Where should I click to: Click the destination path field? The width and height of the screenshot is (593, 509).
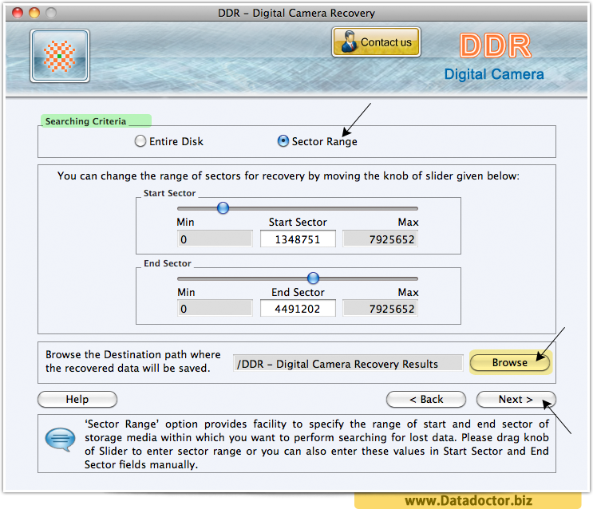[x=348, y=364]
